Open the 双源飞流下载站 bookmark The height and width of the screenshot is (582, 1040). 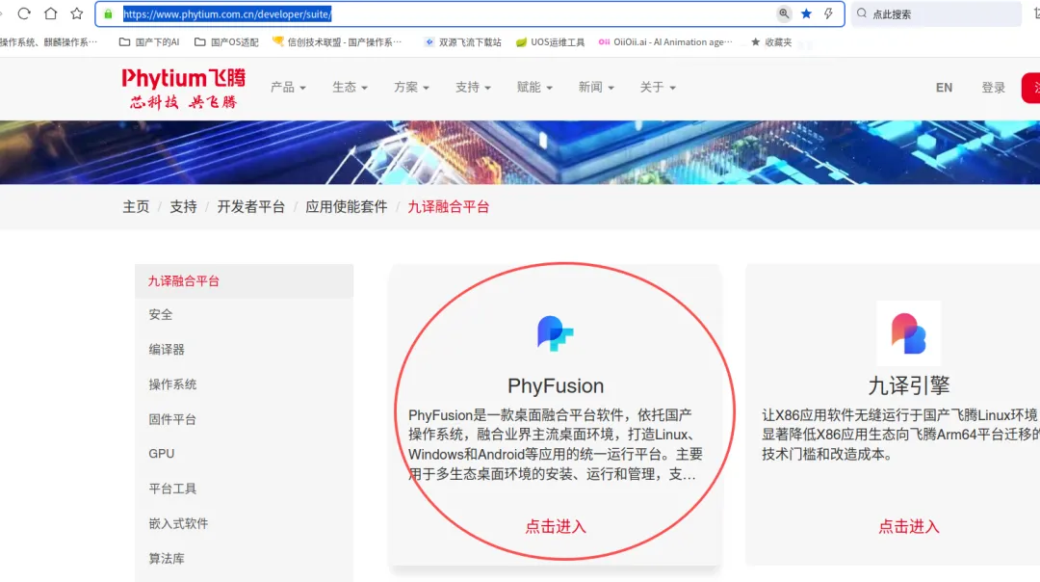(x=463, y=41)
